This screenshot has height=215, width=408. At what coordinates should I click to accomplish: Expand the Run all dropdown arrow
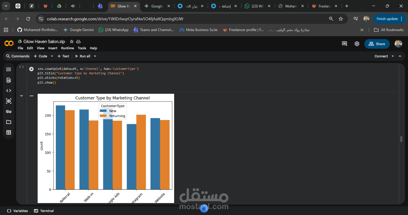[94, 56]
